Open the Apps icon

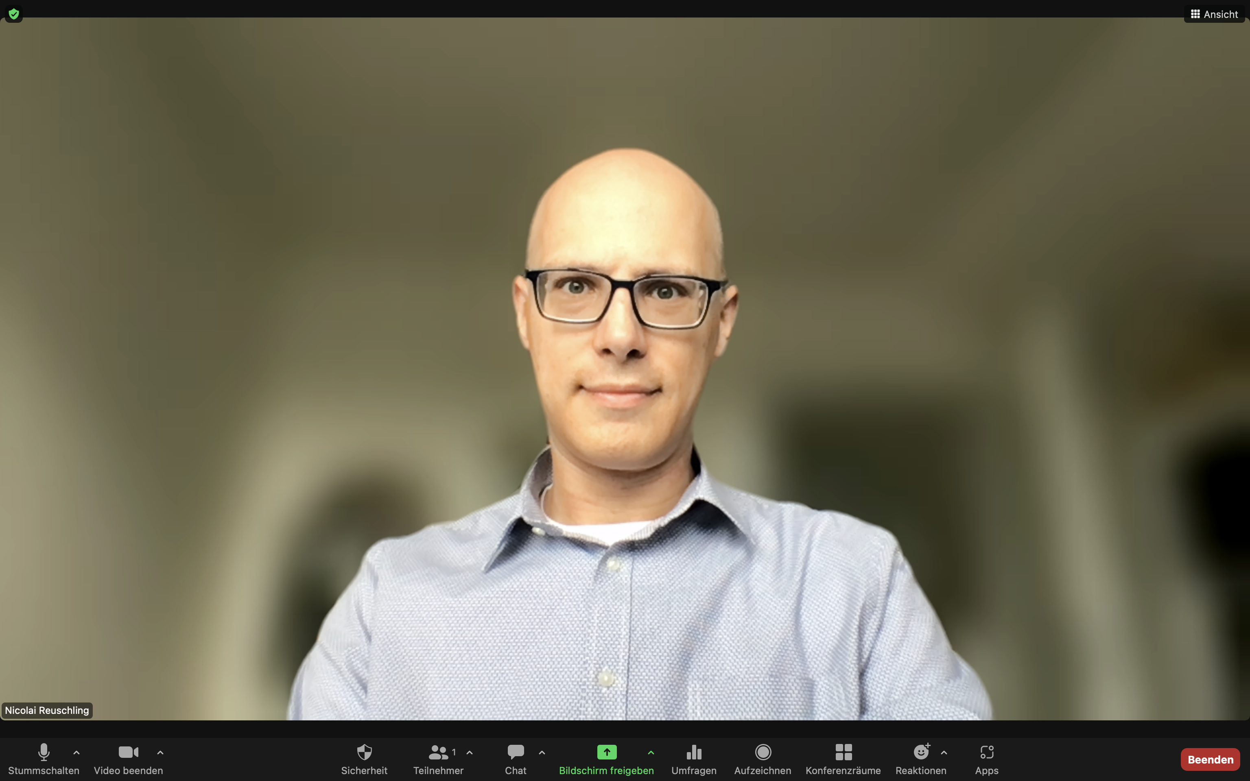pos(987,758)
